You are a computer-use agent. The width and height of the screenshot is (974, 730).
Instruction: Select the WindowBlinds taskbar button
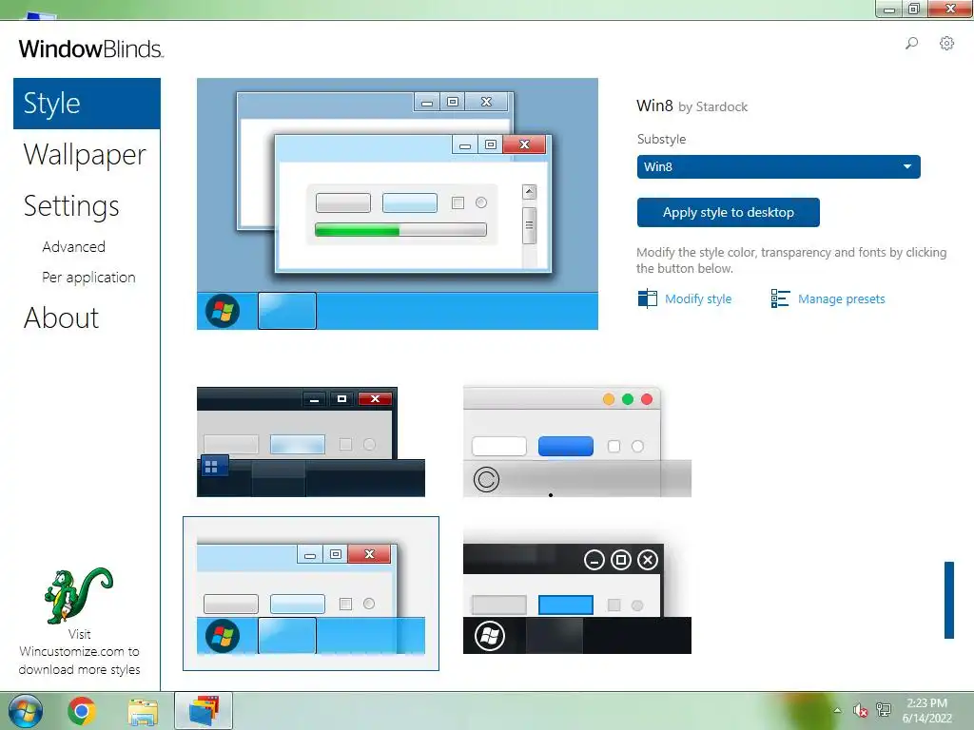[x=204, y=711]
